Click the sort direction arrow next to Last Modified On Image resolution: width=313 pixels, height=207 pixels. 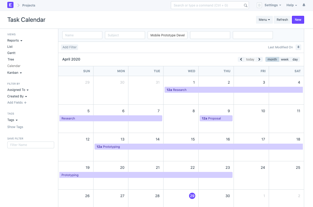point(298,47)
